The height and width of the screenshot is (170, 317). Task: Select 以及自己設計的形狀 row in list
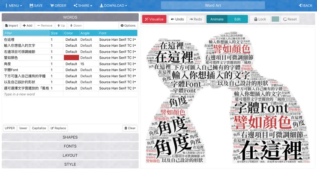pyautogui.click(x=26, y=82)
